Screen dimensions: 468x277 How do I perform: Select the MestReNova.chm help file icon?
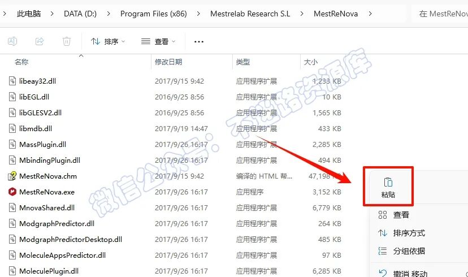[x=12, y=176]
